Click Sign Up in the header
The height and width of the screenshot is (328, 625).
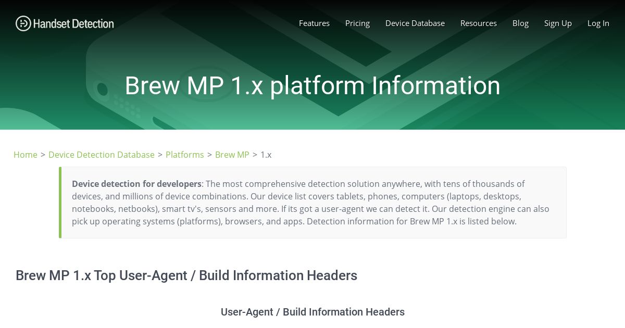(x=558, y=23)
